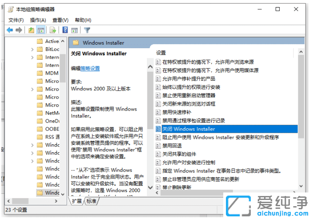Click the description pane scroll down arrow
The image size is (312, 219).
point(150,187)
